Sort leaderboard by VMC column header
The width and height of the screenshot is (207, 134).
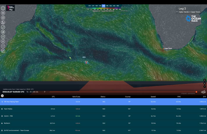pyautogui.click(x=179, y=97)
